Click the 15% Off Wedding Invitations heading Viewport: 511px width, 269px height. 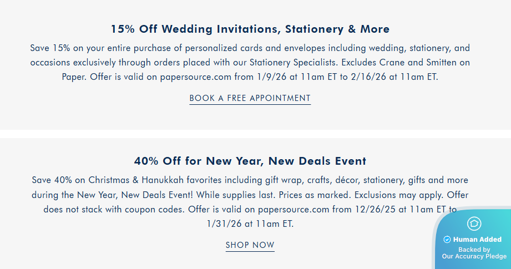pos(250,29)
